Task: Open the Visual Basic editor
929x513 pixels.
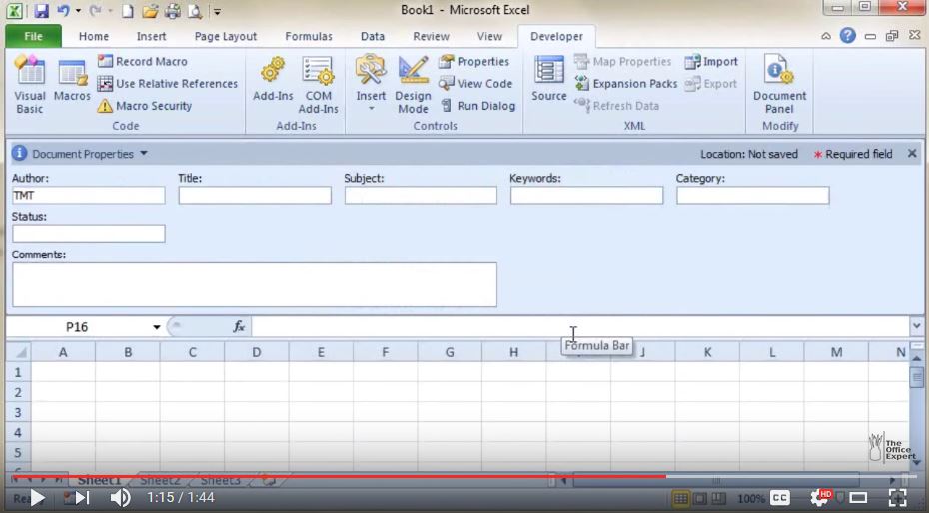Action: (x=30, y=84)
